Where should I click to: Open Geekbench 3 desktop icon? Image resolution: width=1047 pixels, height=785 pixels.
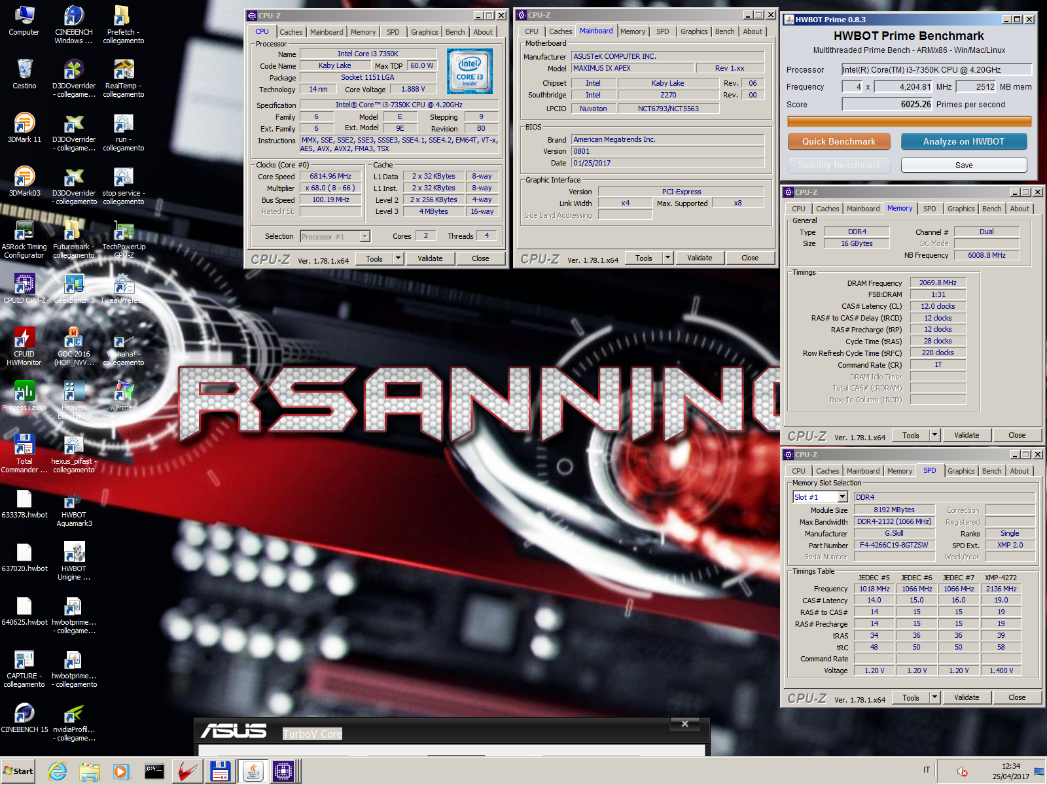(74, 288)
